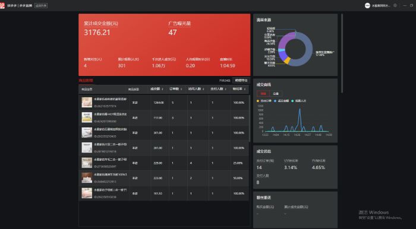Click the 累计成交金额 amount label
Image resolution: width=416 pixels, height=229 pixels.
(101, 24)
